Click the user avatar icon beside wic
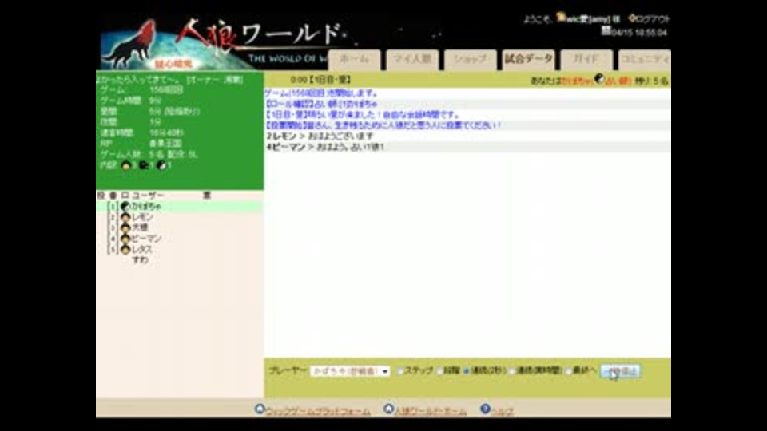Image resolution: width=767 pixels, height=431 pixels. (561, 18)
